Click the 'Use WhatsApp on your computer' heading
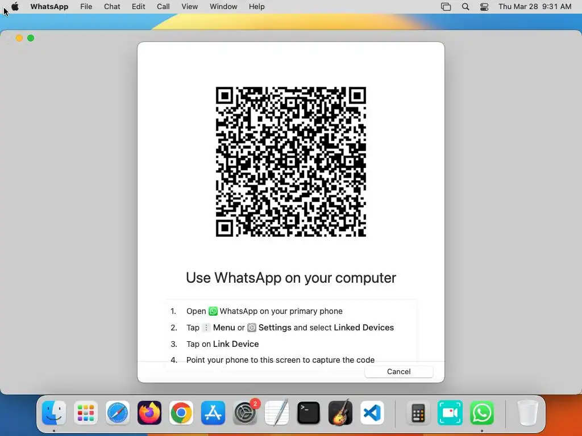 click(291, 278)
